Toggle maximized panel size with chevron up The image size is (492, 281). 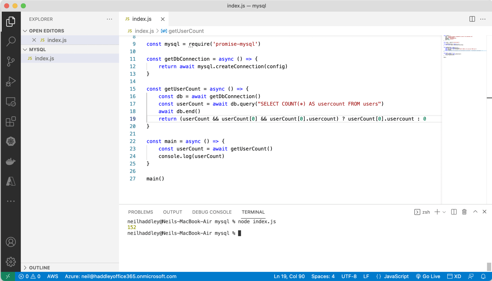pyautogui.click(x=475, y=212)
